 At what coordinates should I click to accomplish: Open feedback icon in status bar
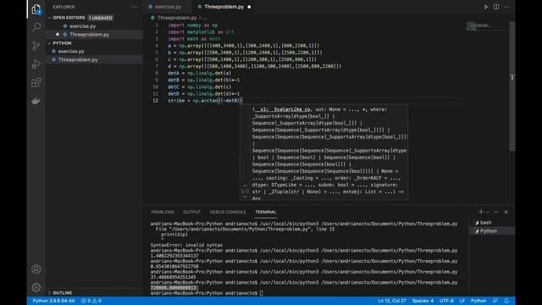pos(495,301)
